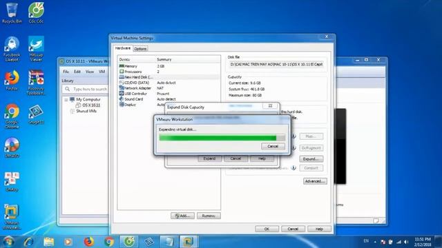Viewport: 442px width, 248px height.
Task: Click OK in Virtual Machine Settings
Action: click(267, 229)
